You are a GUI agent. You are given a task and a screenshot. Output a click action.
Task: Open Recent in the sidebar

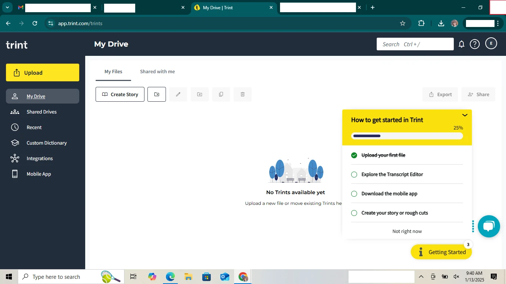click(43, 127)
